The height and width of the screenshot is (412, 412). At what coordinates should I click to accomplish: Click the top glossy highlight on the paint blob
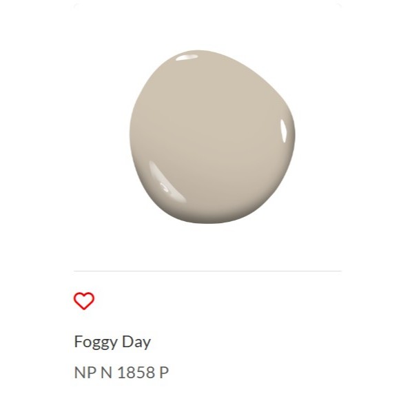coord(187,58)
